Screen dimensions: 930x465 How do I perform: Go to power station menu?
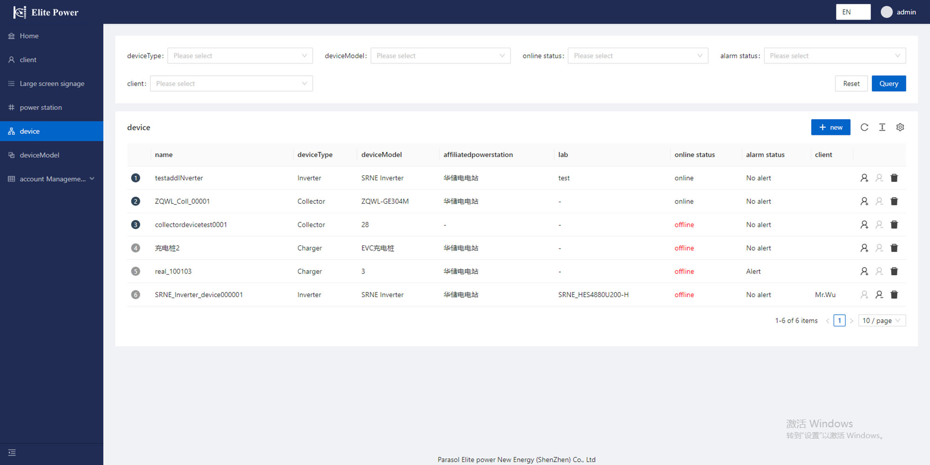pyautogui.click(x=41, y=107)
